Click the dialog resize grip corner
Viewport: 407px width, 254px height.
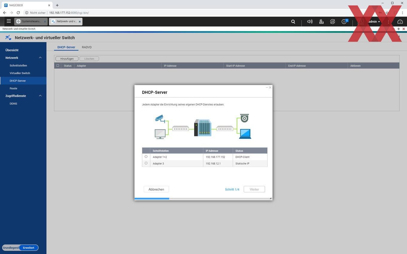coord(271,198)
